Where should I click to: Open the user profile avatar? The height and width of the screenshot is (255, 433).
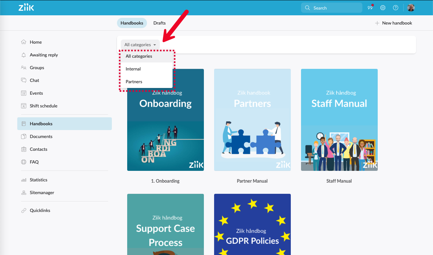[411, 8]
